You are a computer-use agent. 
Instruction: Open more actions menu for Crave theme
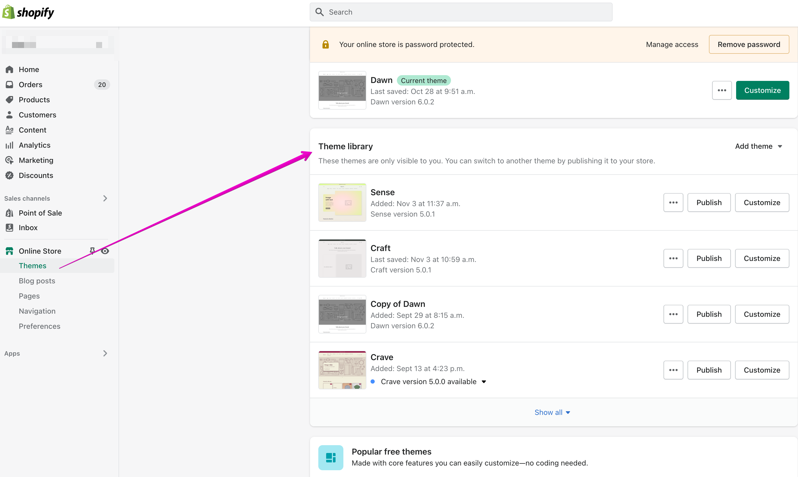pyautogui.click(x=673, y=370)
